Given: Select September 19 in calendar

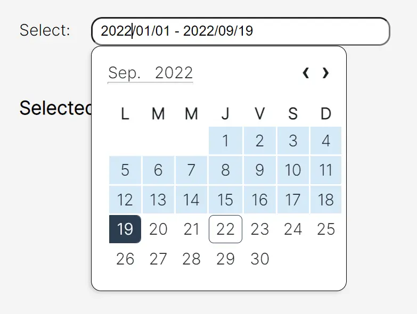Looking at the screenshot, I should point(125,229).
